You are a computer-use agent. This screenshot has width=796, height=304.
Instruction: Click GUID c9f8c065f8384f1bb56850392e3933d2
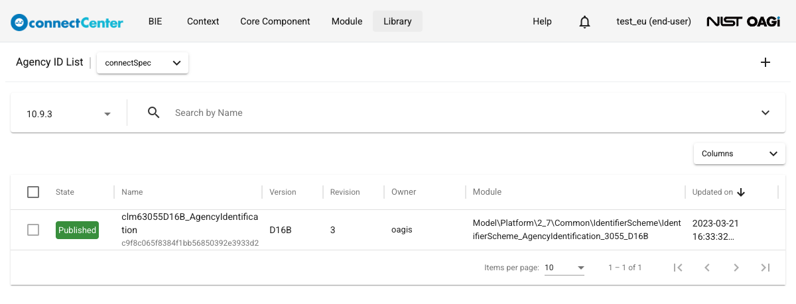click(x=190, y=243)
